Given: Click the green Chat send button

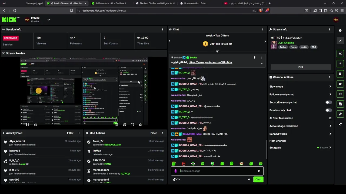Looking at the screenshot, I should tap(258, 179).
